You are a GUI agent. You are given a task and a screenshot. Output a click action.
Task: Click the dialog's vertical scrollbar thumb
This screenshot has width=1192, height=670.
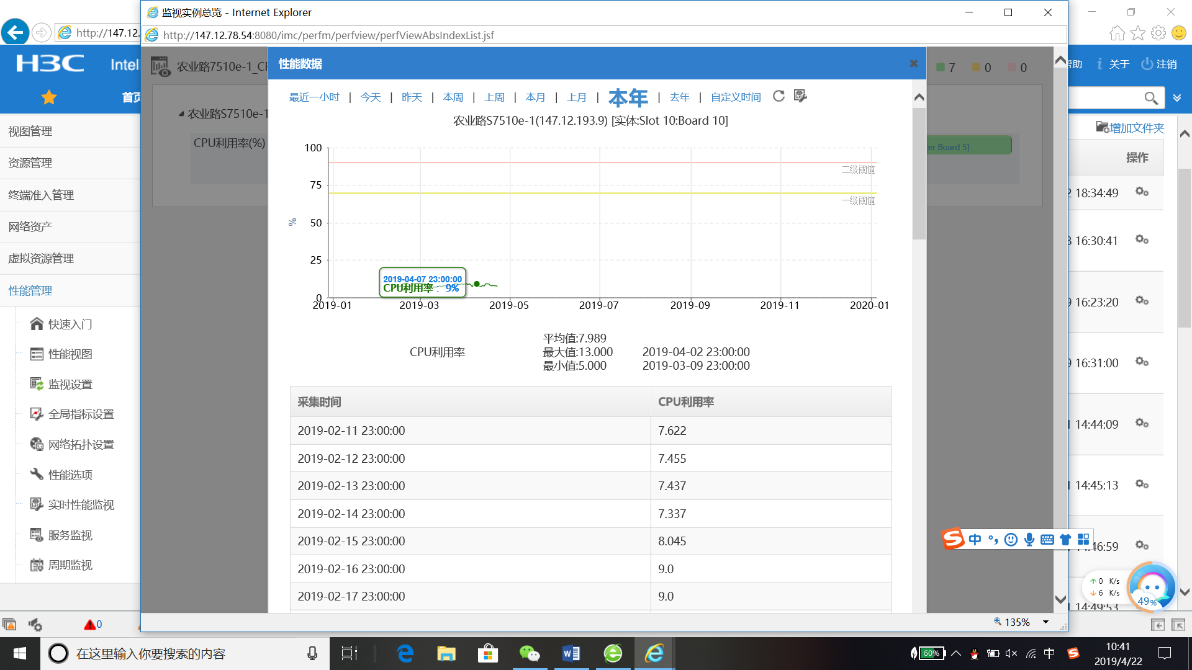(x=919, y=174)
